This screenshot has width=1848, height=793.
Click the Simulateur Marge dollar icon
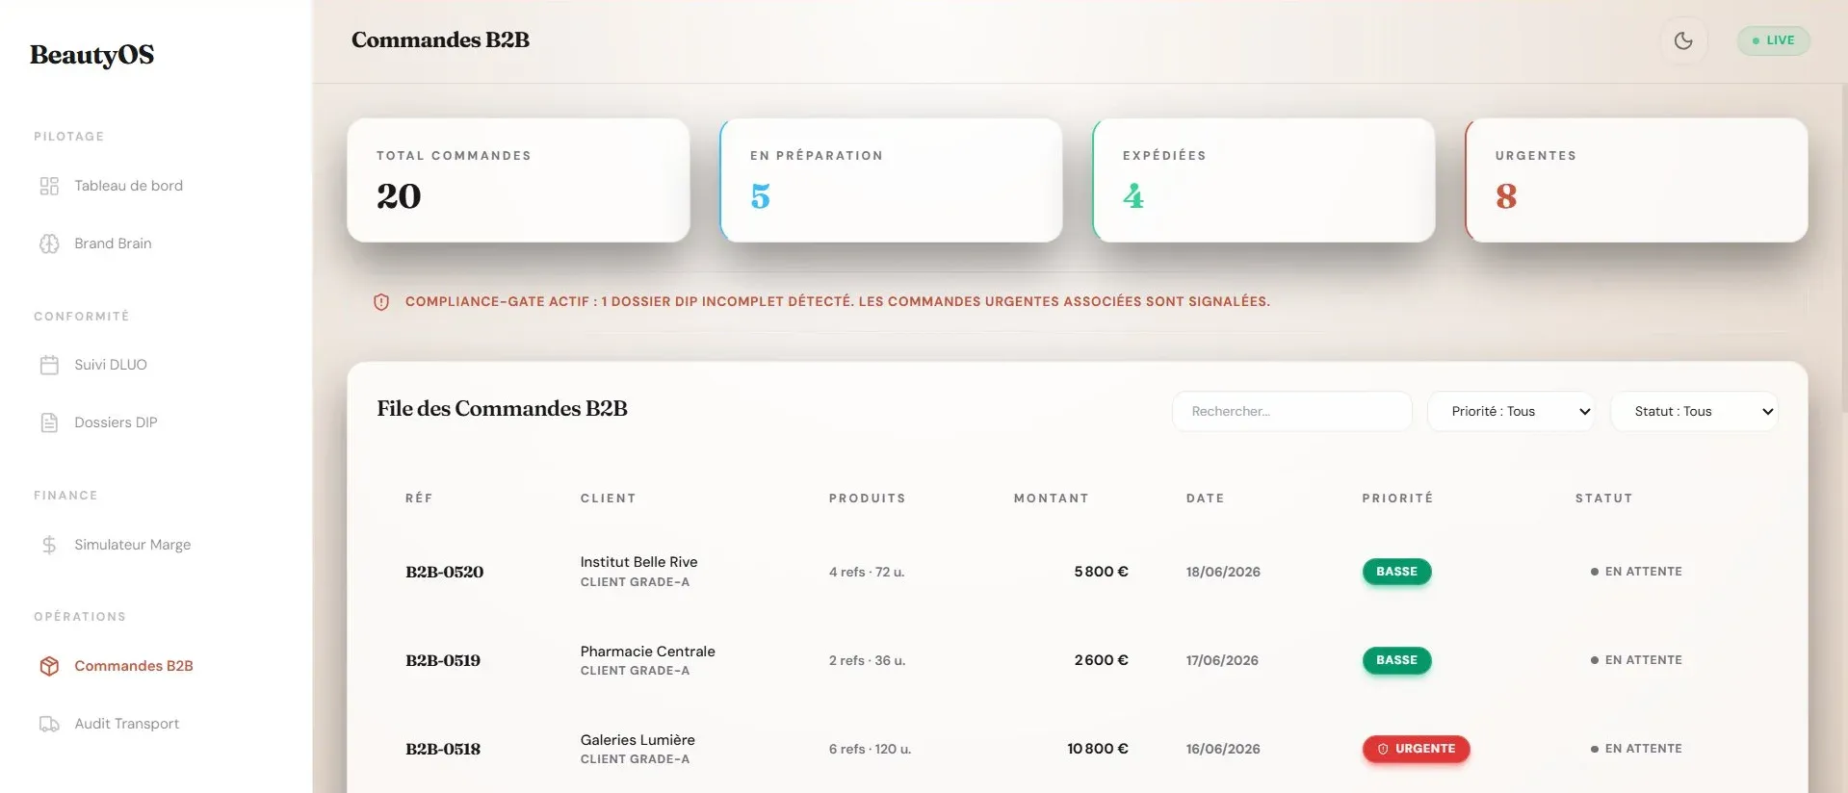pos(49,545)
